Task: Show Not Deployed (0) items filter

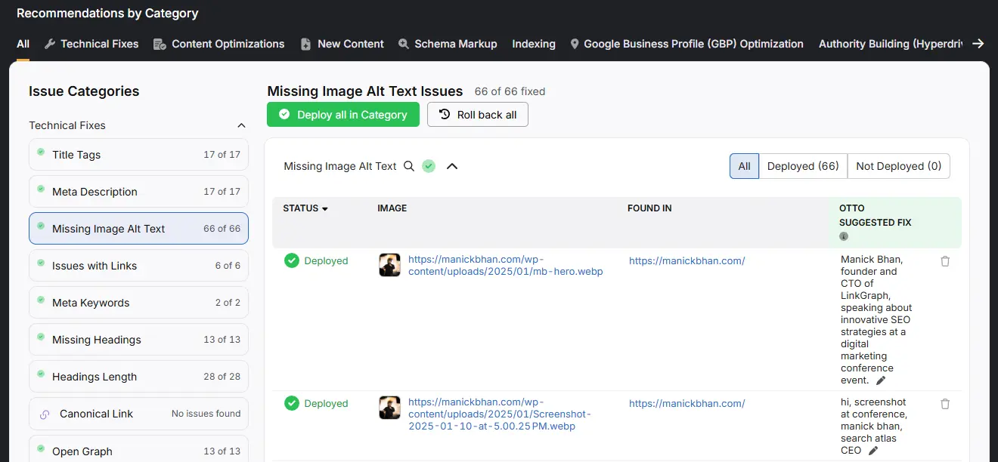Action: 898,166
